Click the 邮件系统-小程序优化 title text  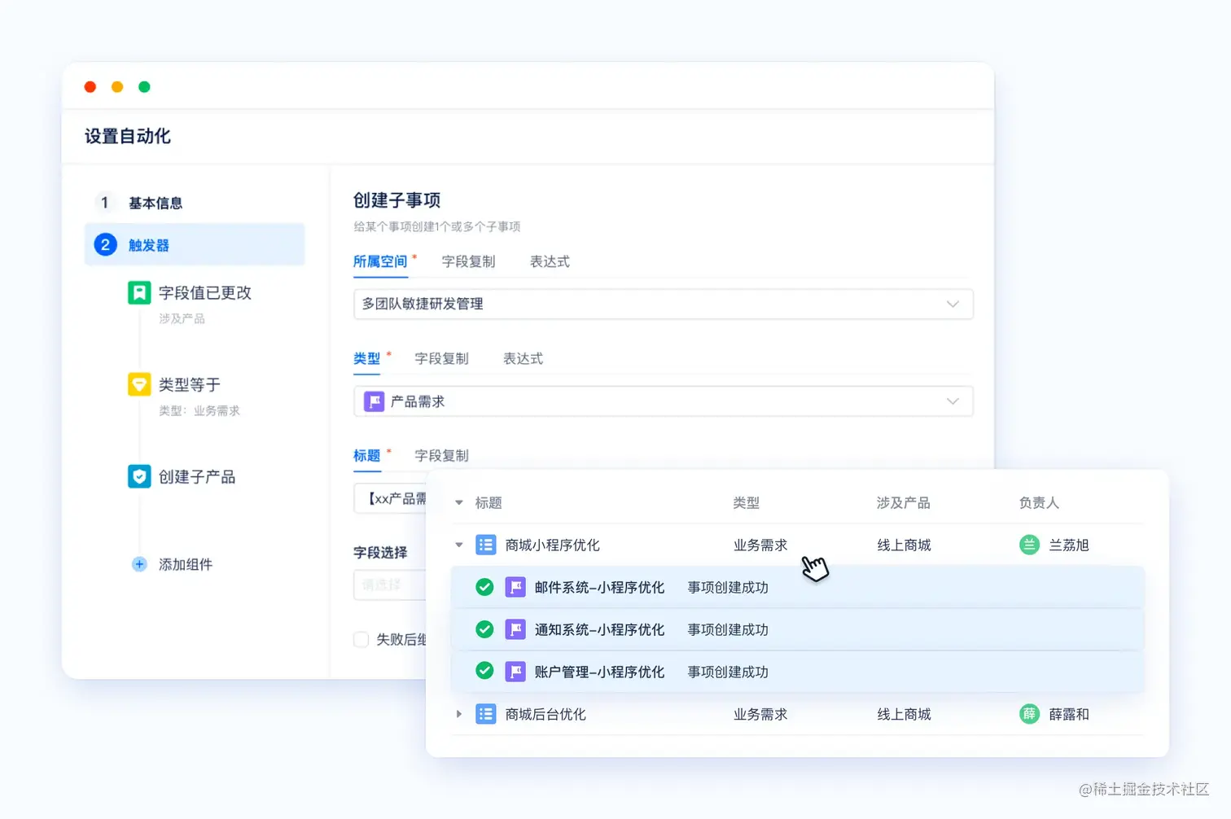[x=599, y=587]
